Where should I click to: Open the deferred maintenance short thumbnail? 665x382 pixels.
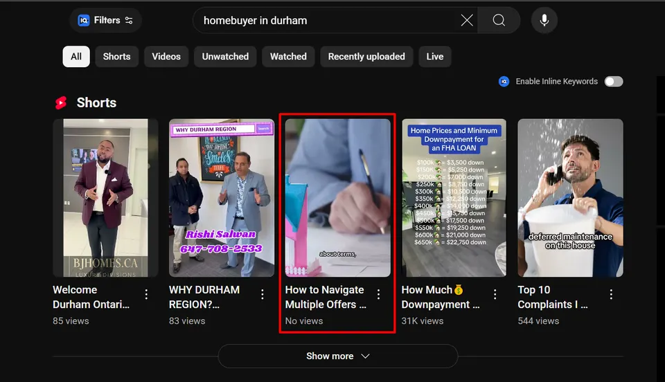pos(570,198)
